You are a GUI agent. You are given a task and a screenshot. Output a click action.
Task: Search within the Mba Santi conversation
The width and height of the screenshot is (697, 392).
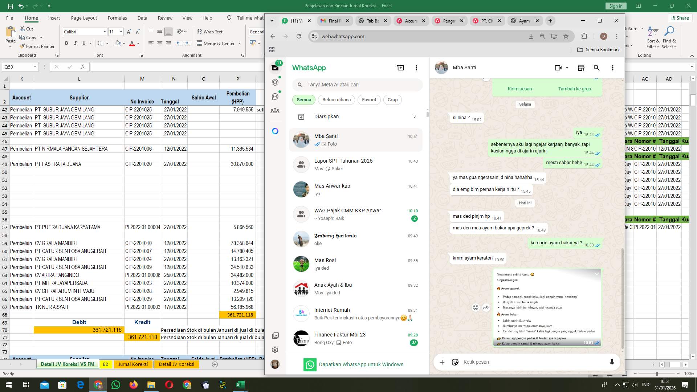[596, 68]
